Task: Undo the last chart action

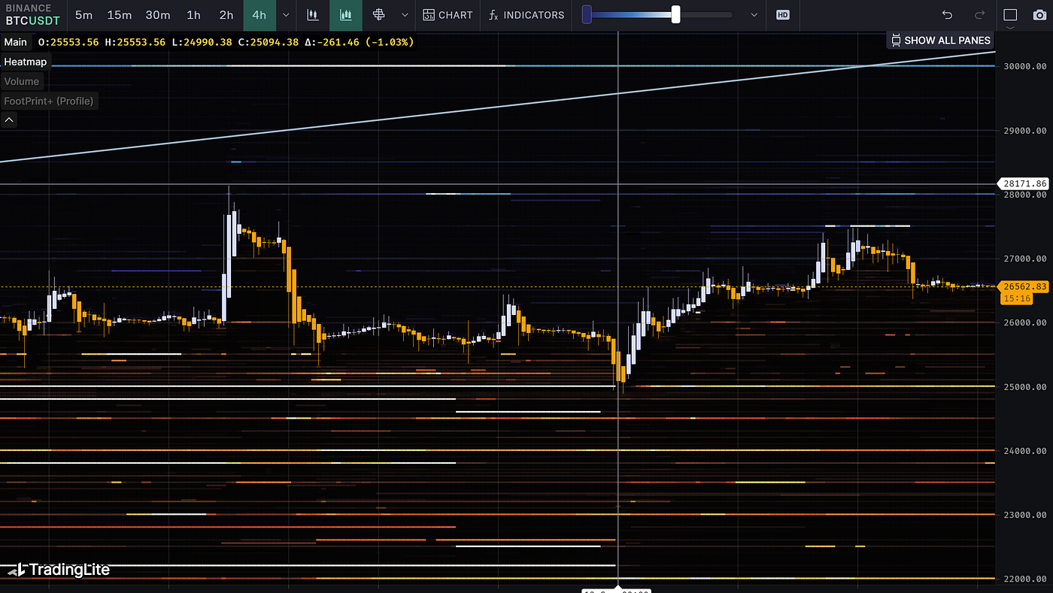Action: pos(947,15)
